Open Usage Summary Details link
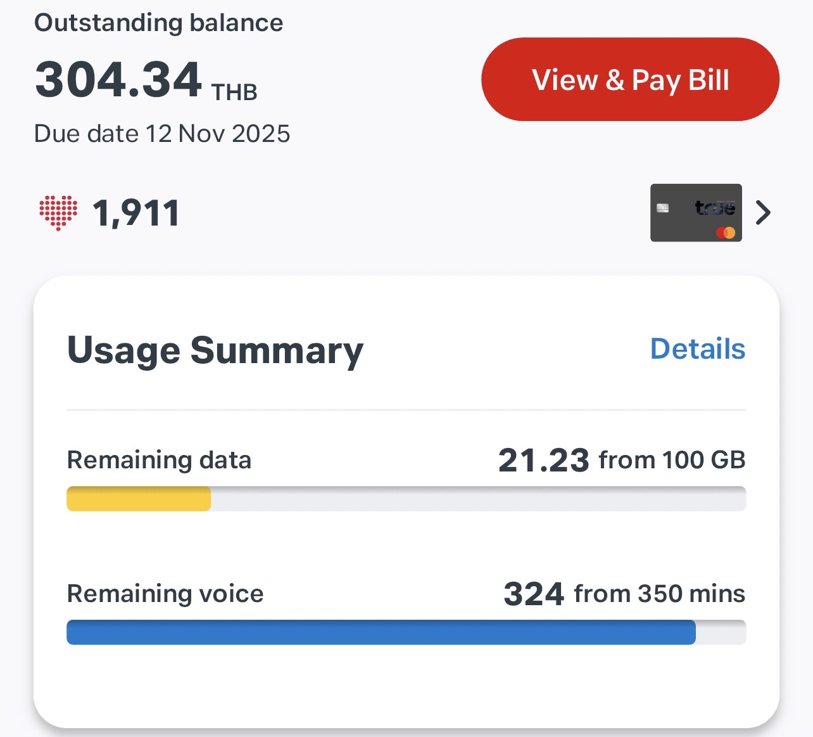The image size is (813, 737). [698, 349]
